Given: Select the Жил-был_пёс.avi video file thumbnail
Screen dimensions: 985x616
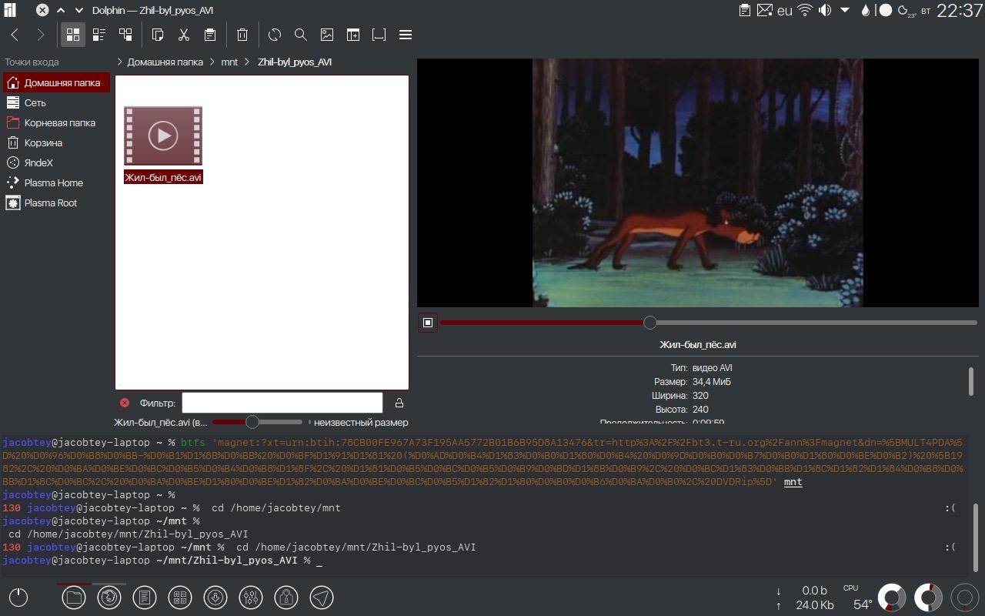Looking at the screenshot, I should coord(163,136).
